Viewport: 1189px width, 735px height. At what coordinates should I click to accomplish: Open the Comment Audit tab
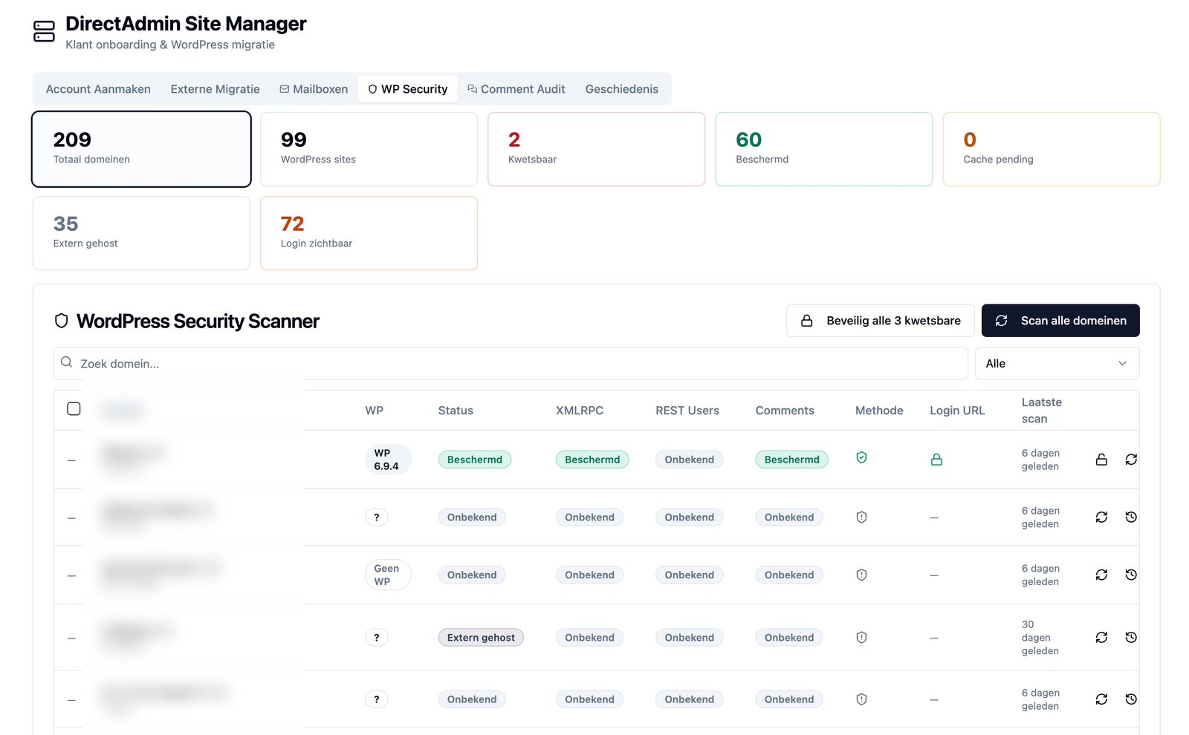pyautogui.click(x=516, y=89)
